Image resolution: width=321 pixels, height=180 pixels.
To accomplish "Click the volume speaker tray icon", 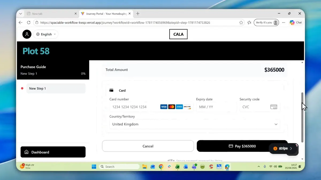I will (275, 167).
